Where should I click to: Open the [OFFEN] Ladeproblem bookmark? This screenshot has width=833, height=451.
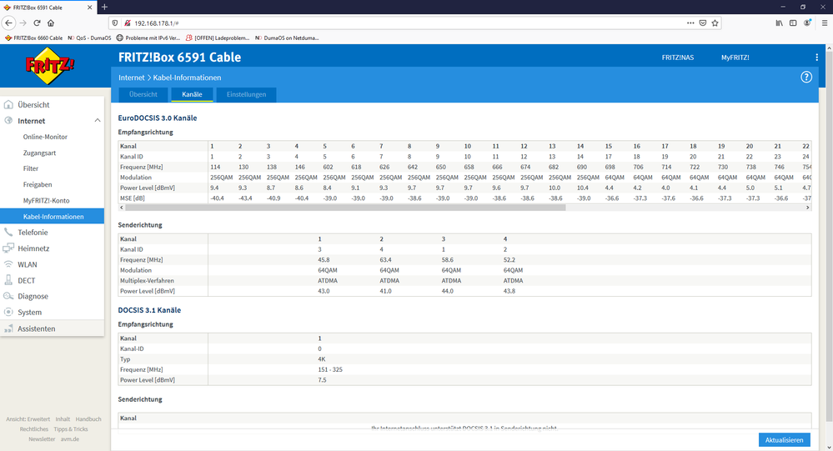click(x=218, y=38)
